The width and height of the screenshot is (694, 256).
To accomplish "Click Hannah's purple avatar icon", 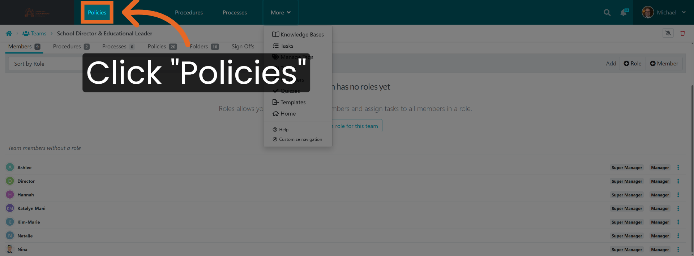I will click(x=10, y=195).
